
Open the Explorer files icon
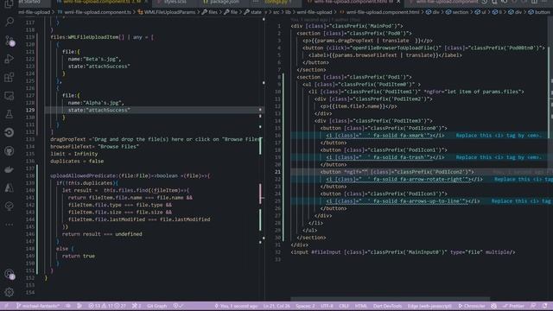point(10,3)
